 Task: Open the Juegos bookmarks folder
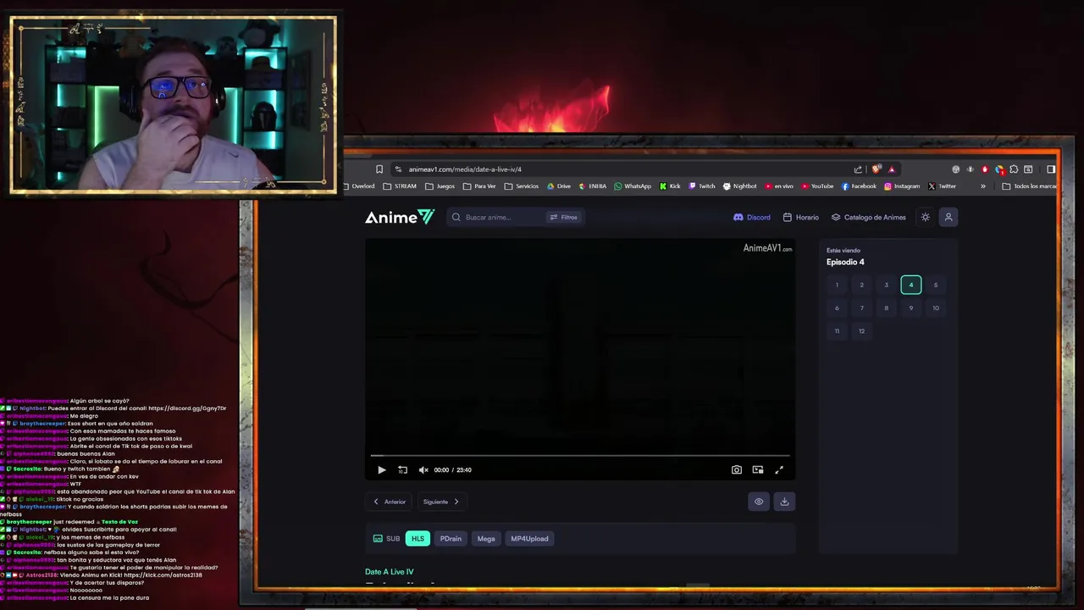tap(440, 186)
